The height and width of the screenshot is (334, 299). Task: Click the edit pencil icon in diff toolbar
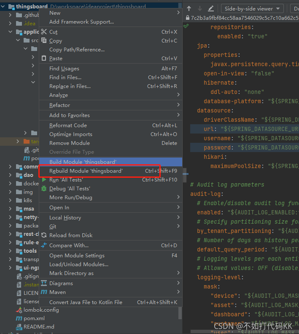click(x=211, y=8)
